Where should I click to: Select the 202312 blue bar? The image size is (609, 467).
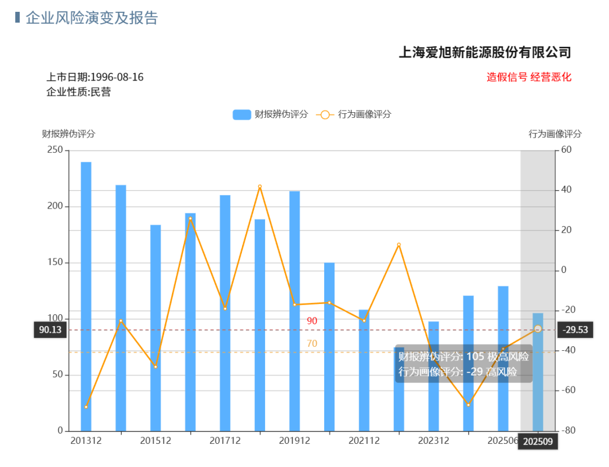[x=434, y=376]
